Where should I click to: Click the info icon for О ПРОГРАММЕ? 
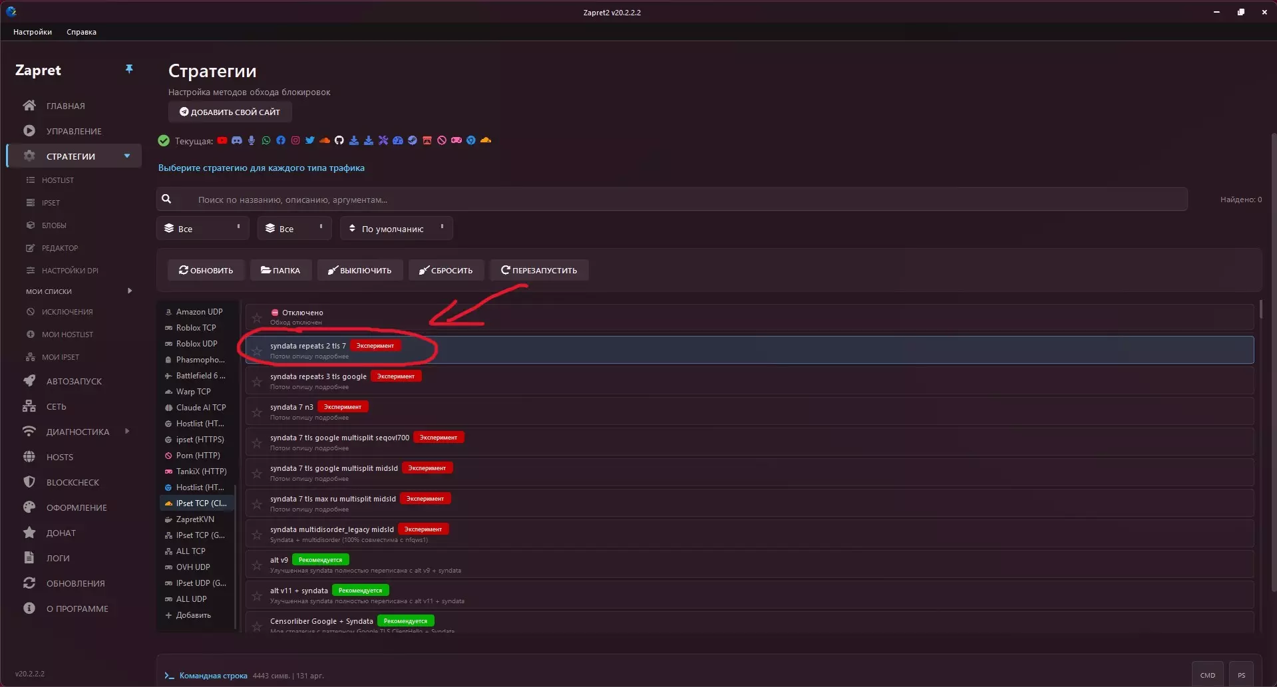[x=29, y=609]
